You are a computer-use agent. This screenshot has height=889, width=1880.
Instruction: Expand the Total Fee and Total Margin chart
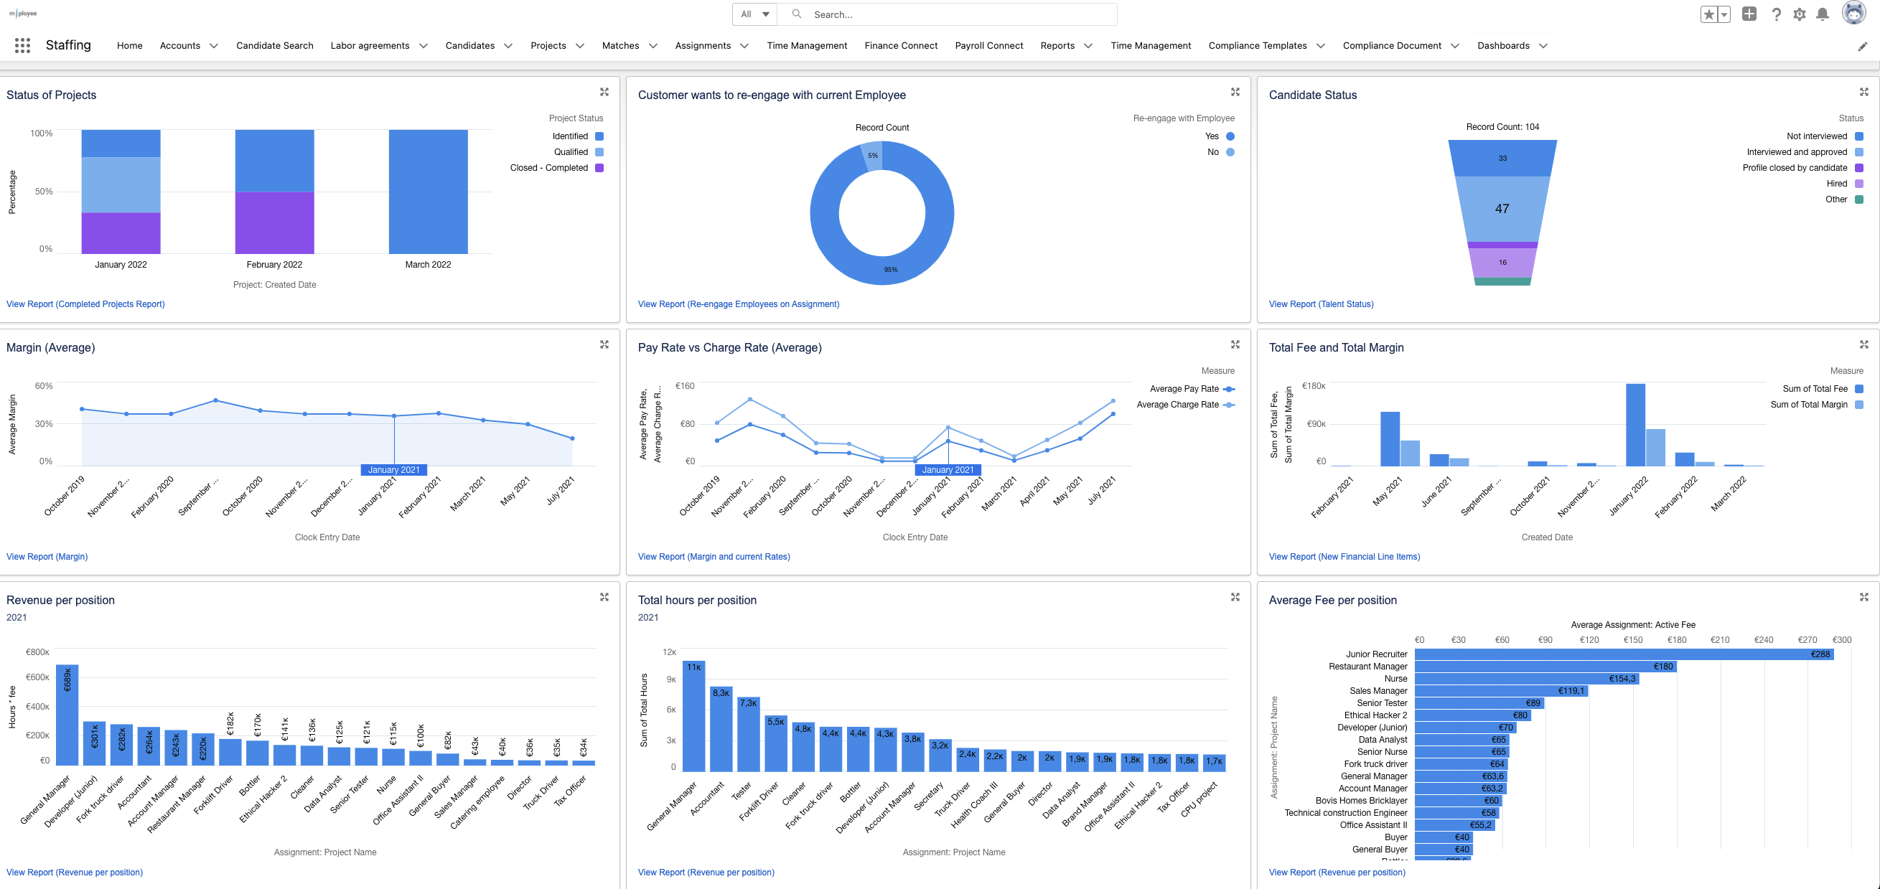click(1864, 344)
